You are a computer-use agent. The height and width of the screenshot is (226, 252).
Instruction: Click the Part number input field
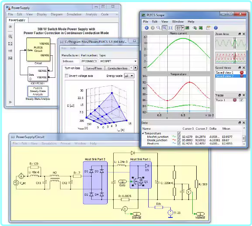89,61
